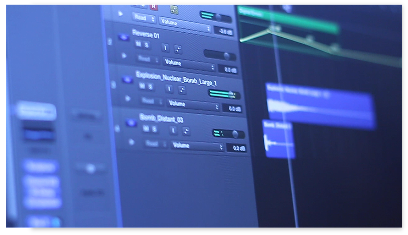This screenshot has height=235, width=408.
Task: Click Bomb_Distant_03's 0.0 dB value field
Action: (x=236, y=148)
